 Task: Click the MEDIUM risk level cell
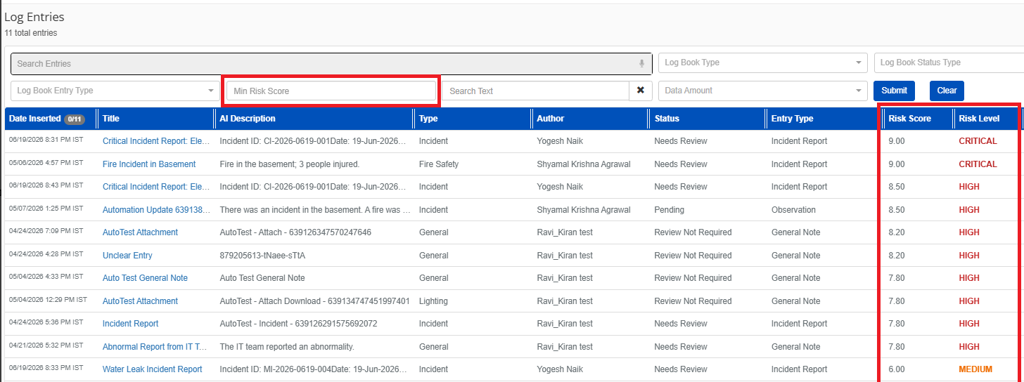[975, 369]
